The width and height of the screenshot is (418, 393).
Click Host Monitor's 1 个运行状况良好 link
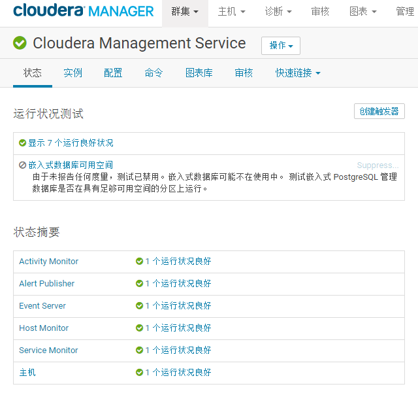[x=178, y=328]
